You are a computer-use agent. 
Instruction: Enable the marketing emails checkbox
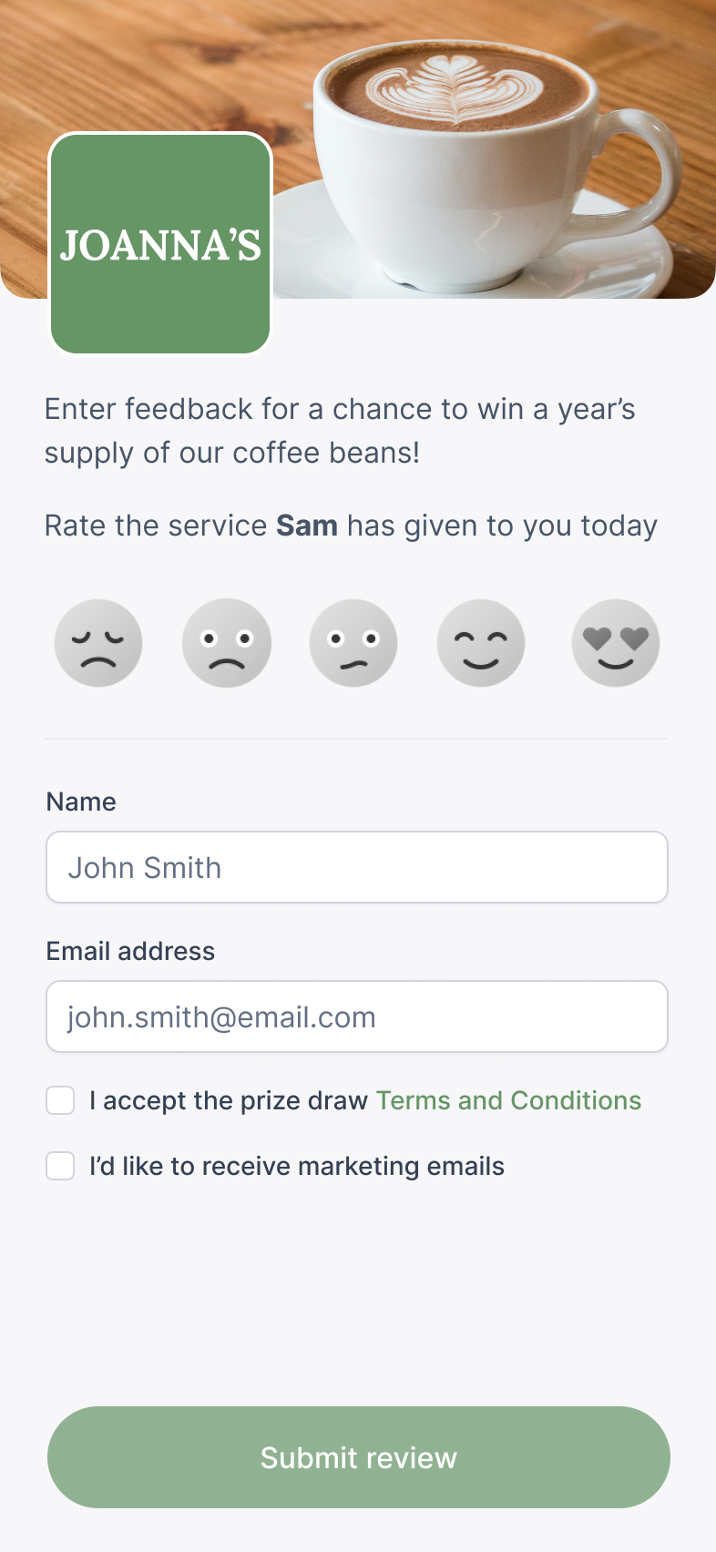(60, 1166)
